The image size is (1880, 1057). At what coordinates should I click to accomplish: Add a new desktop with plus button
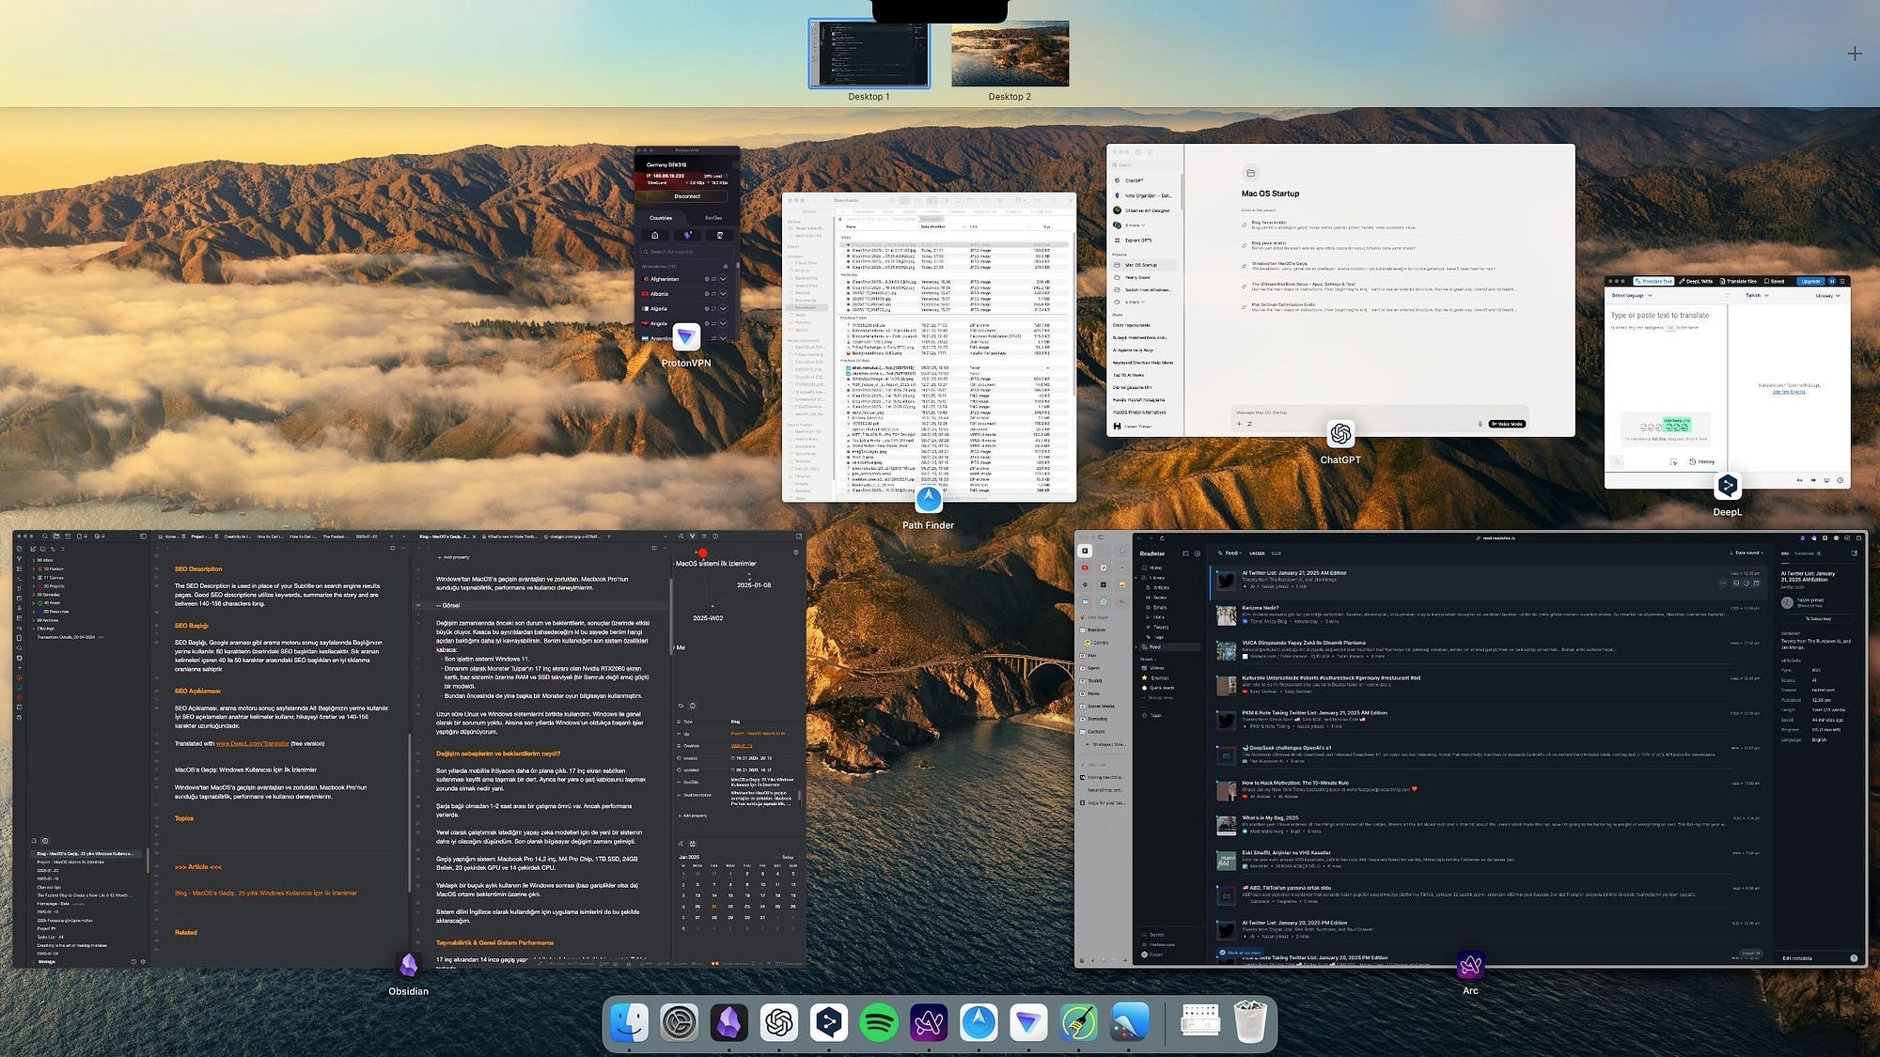coord(1854,54)
